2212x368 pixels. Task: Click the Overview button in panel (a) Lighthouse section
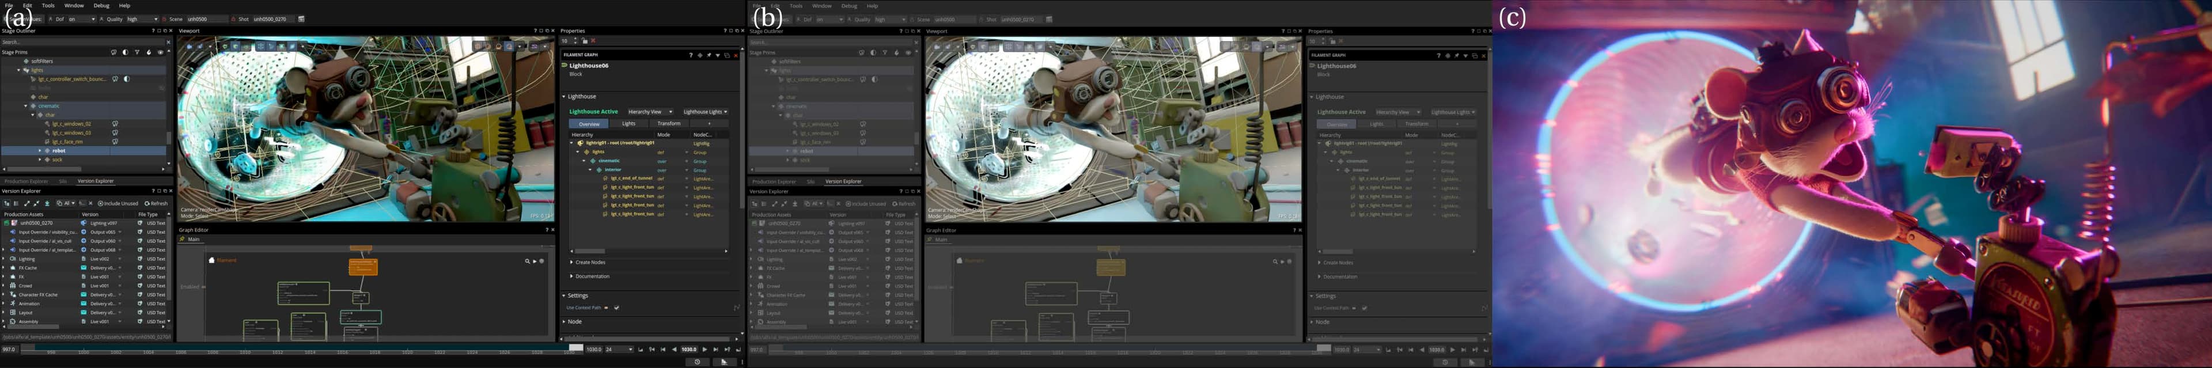pos(589,123)
